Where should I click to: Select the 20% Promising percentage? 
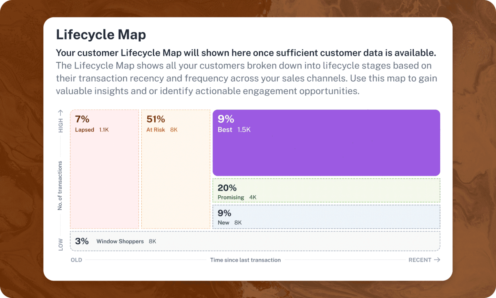[x=227, y=188]
